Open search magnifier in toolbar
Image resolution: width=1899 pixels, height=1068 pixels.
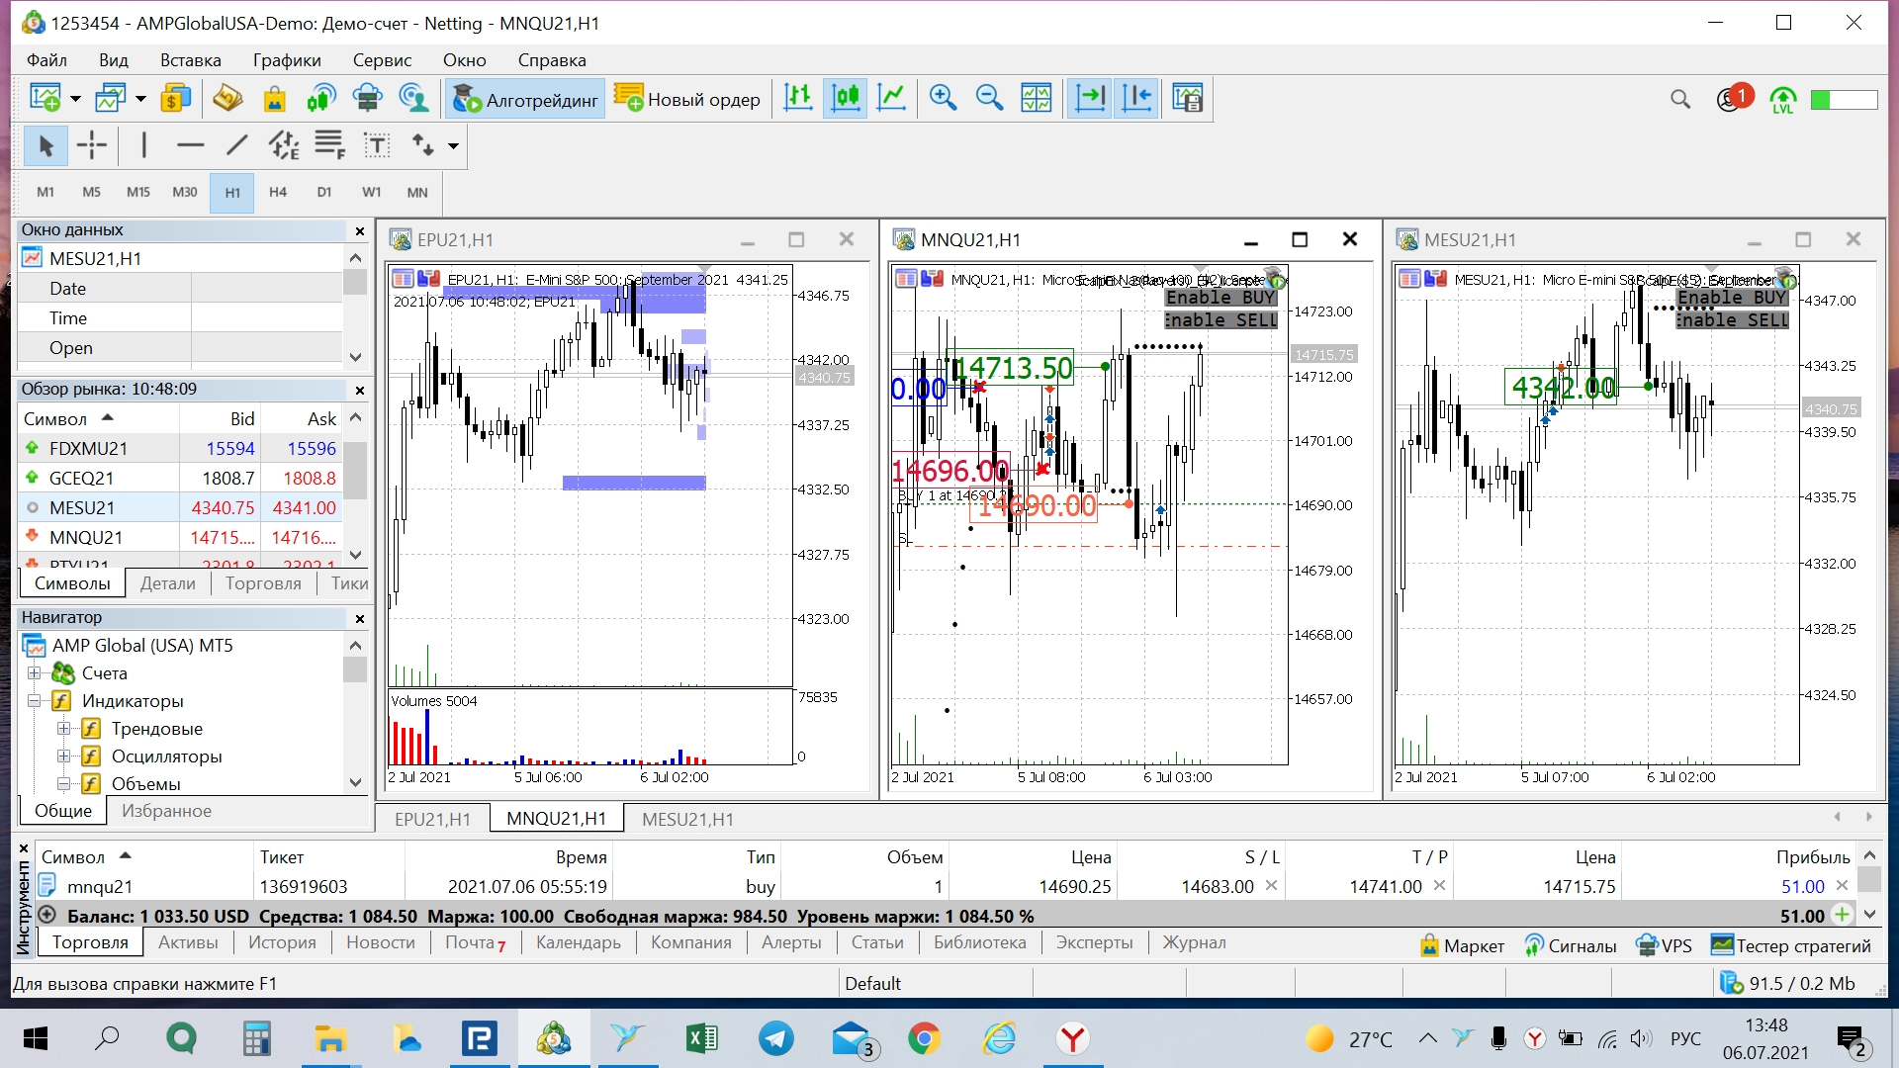1679,99
